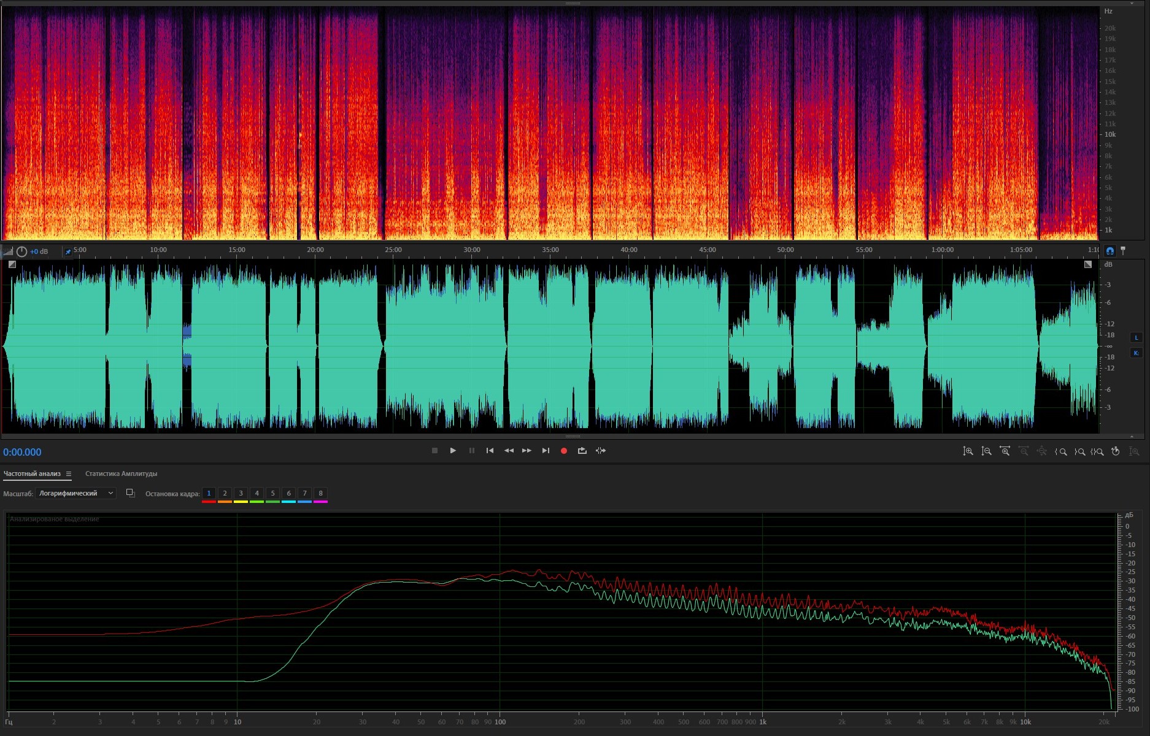Start playback with the Play button

coord(453,451)
